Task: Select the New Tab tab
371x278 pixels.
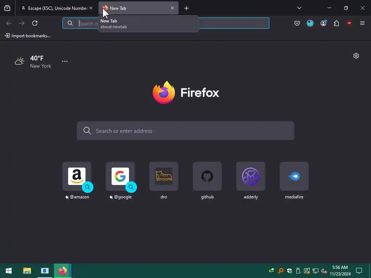Action: point(138,8)
